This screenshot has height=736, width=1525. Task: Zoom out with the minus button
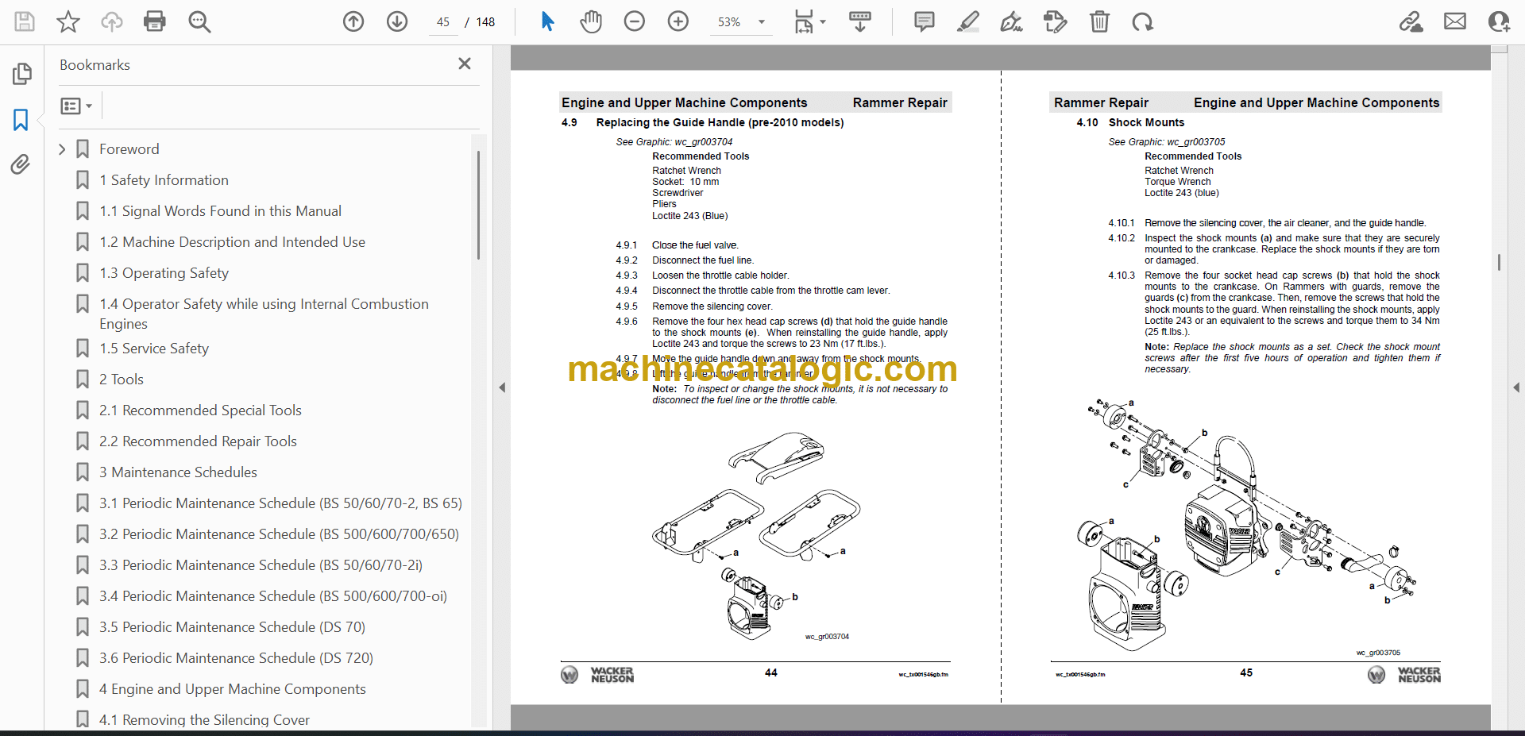click(x=635, y=21)
